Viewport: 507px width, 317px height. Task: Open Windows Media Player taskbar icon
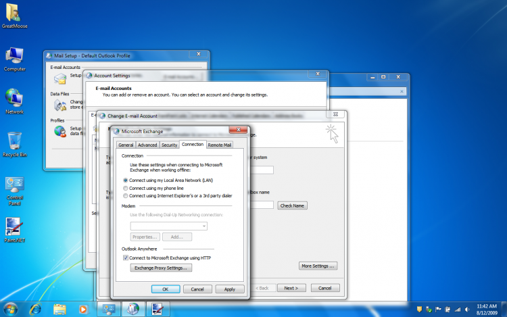click(83, 310)
